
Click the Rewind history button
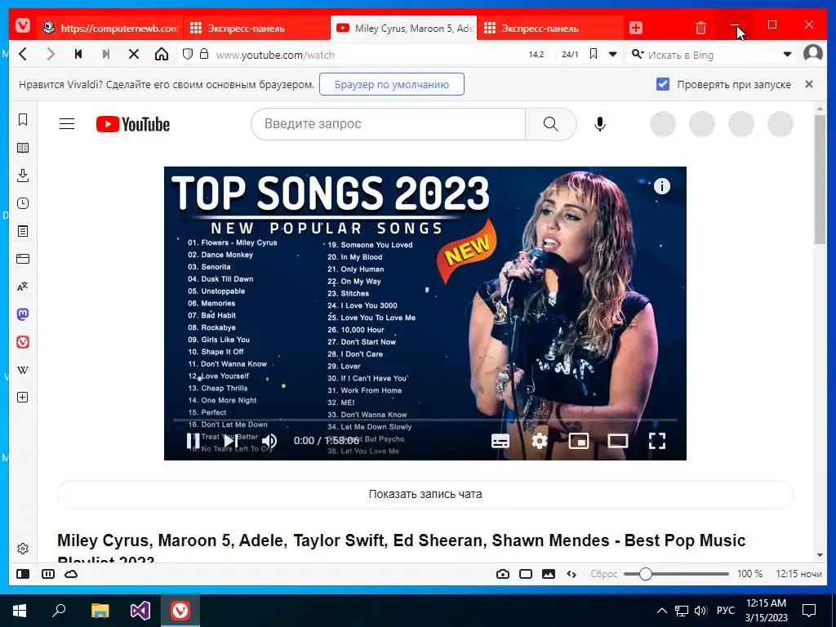coord(78,54)
